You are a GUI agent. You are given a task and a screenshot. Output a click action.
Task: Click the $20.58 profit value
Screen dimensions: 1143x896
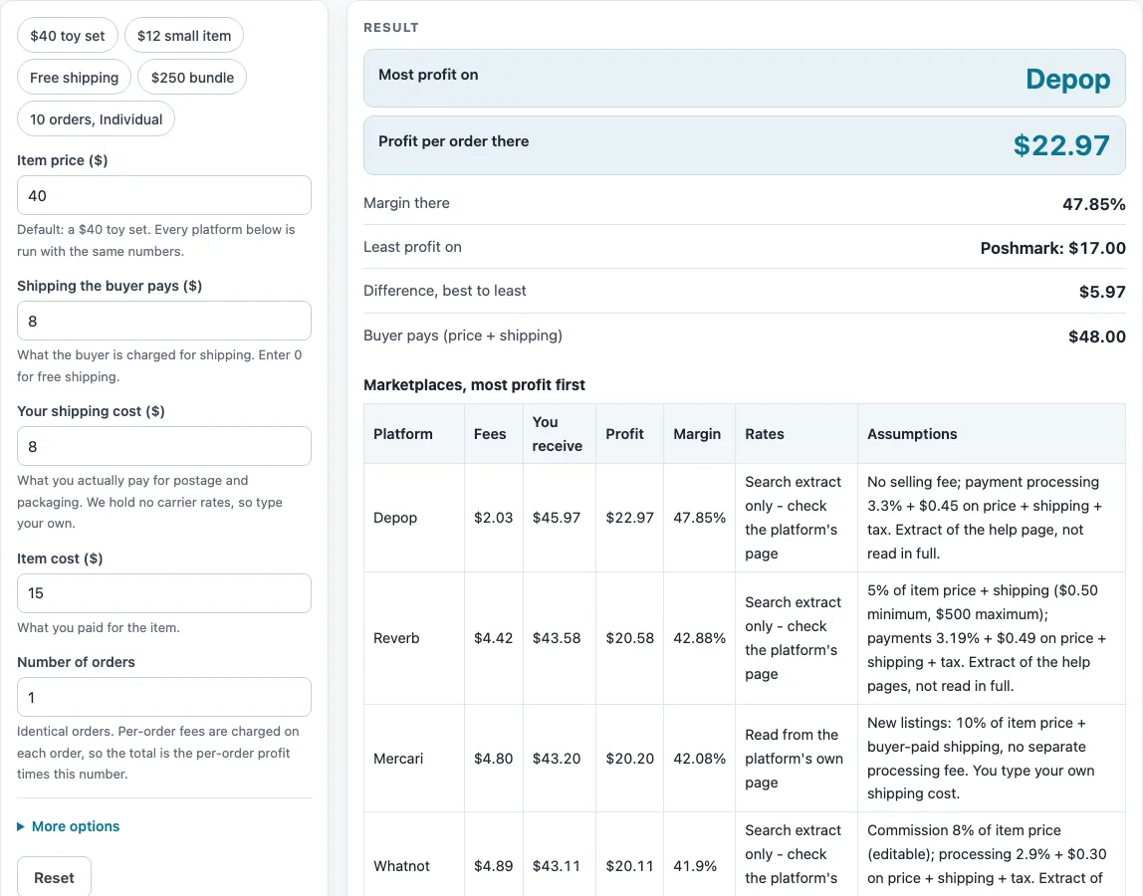(630, 638)
